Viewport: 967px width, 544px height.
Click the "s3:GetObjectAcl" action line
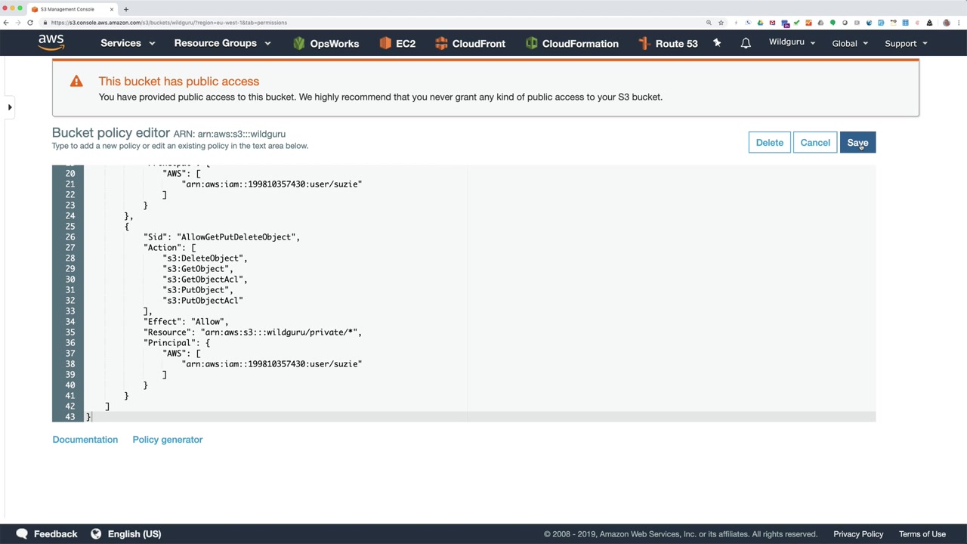coord(205,280)
